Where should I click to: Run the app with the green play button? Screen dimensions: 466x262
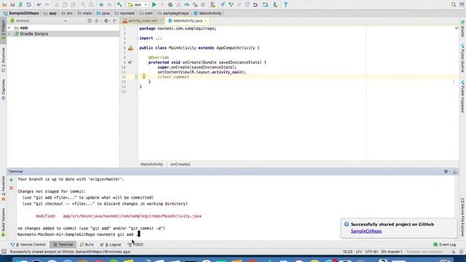[x=154, y=5]
